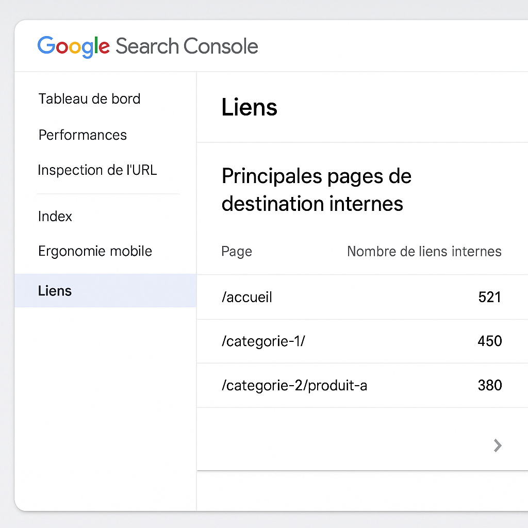Screen dimensions: 528x528
Task: Click the next-page chevron arrow
Action: coord(498,445)
